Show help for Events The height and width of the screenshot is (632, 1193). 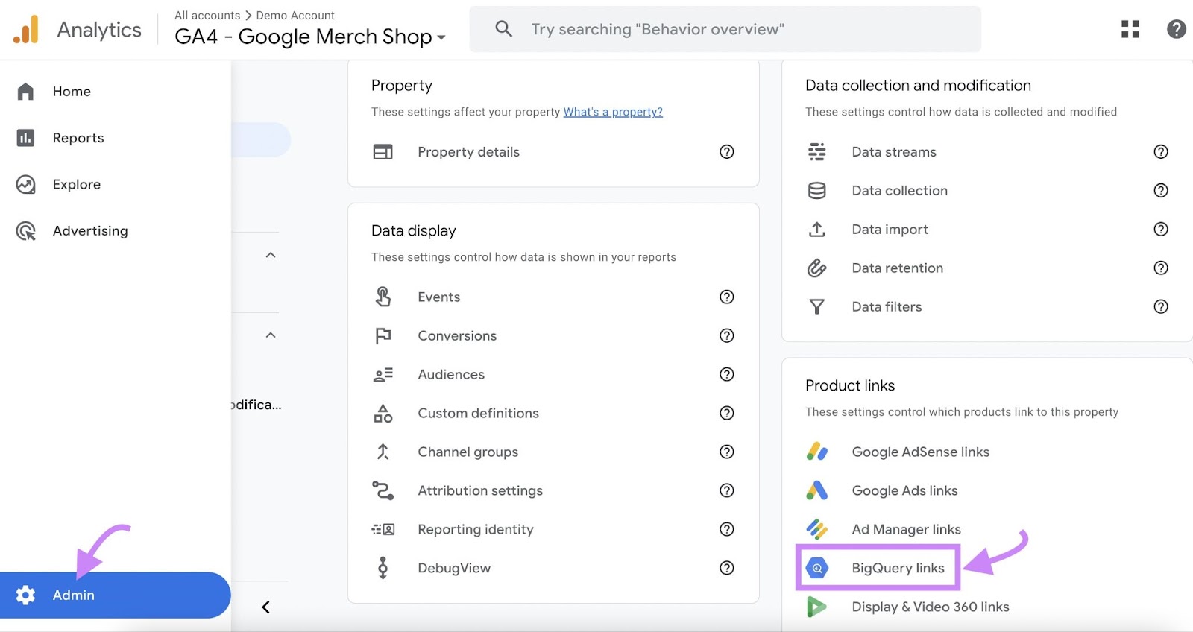point(727,297)
